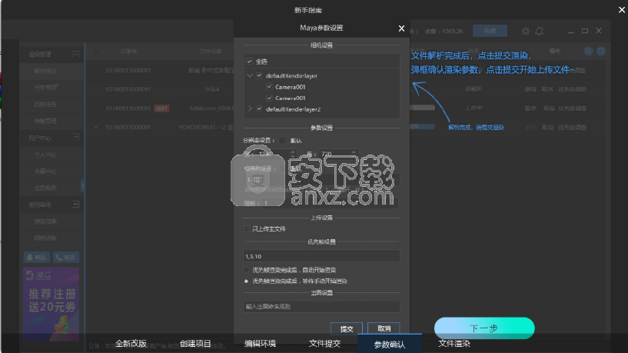Collapse the defaultRenderlayer tree node
This screenshot has height=353, width=628.
click(x=250, y=75)
